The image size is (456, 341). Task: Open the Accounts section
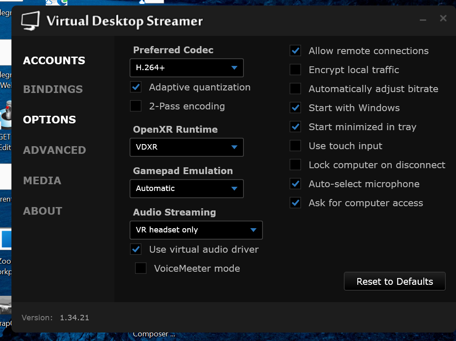[54, 61]
